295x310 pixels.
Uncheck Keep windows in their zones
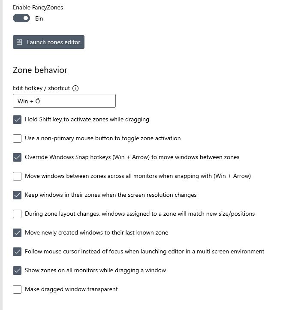(x=17, y=195)
